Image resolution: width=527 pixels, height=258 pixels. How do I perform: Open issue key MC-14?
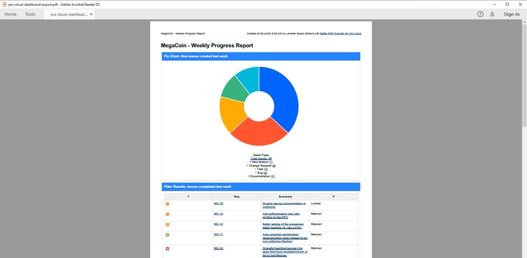218,214
